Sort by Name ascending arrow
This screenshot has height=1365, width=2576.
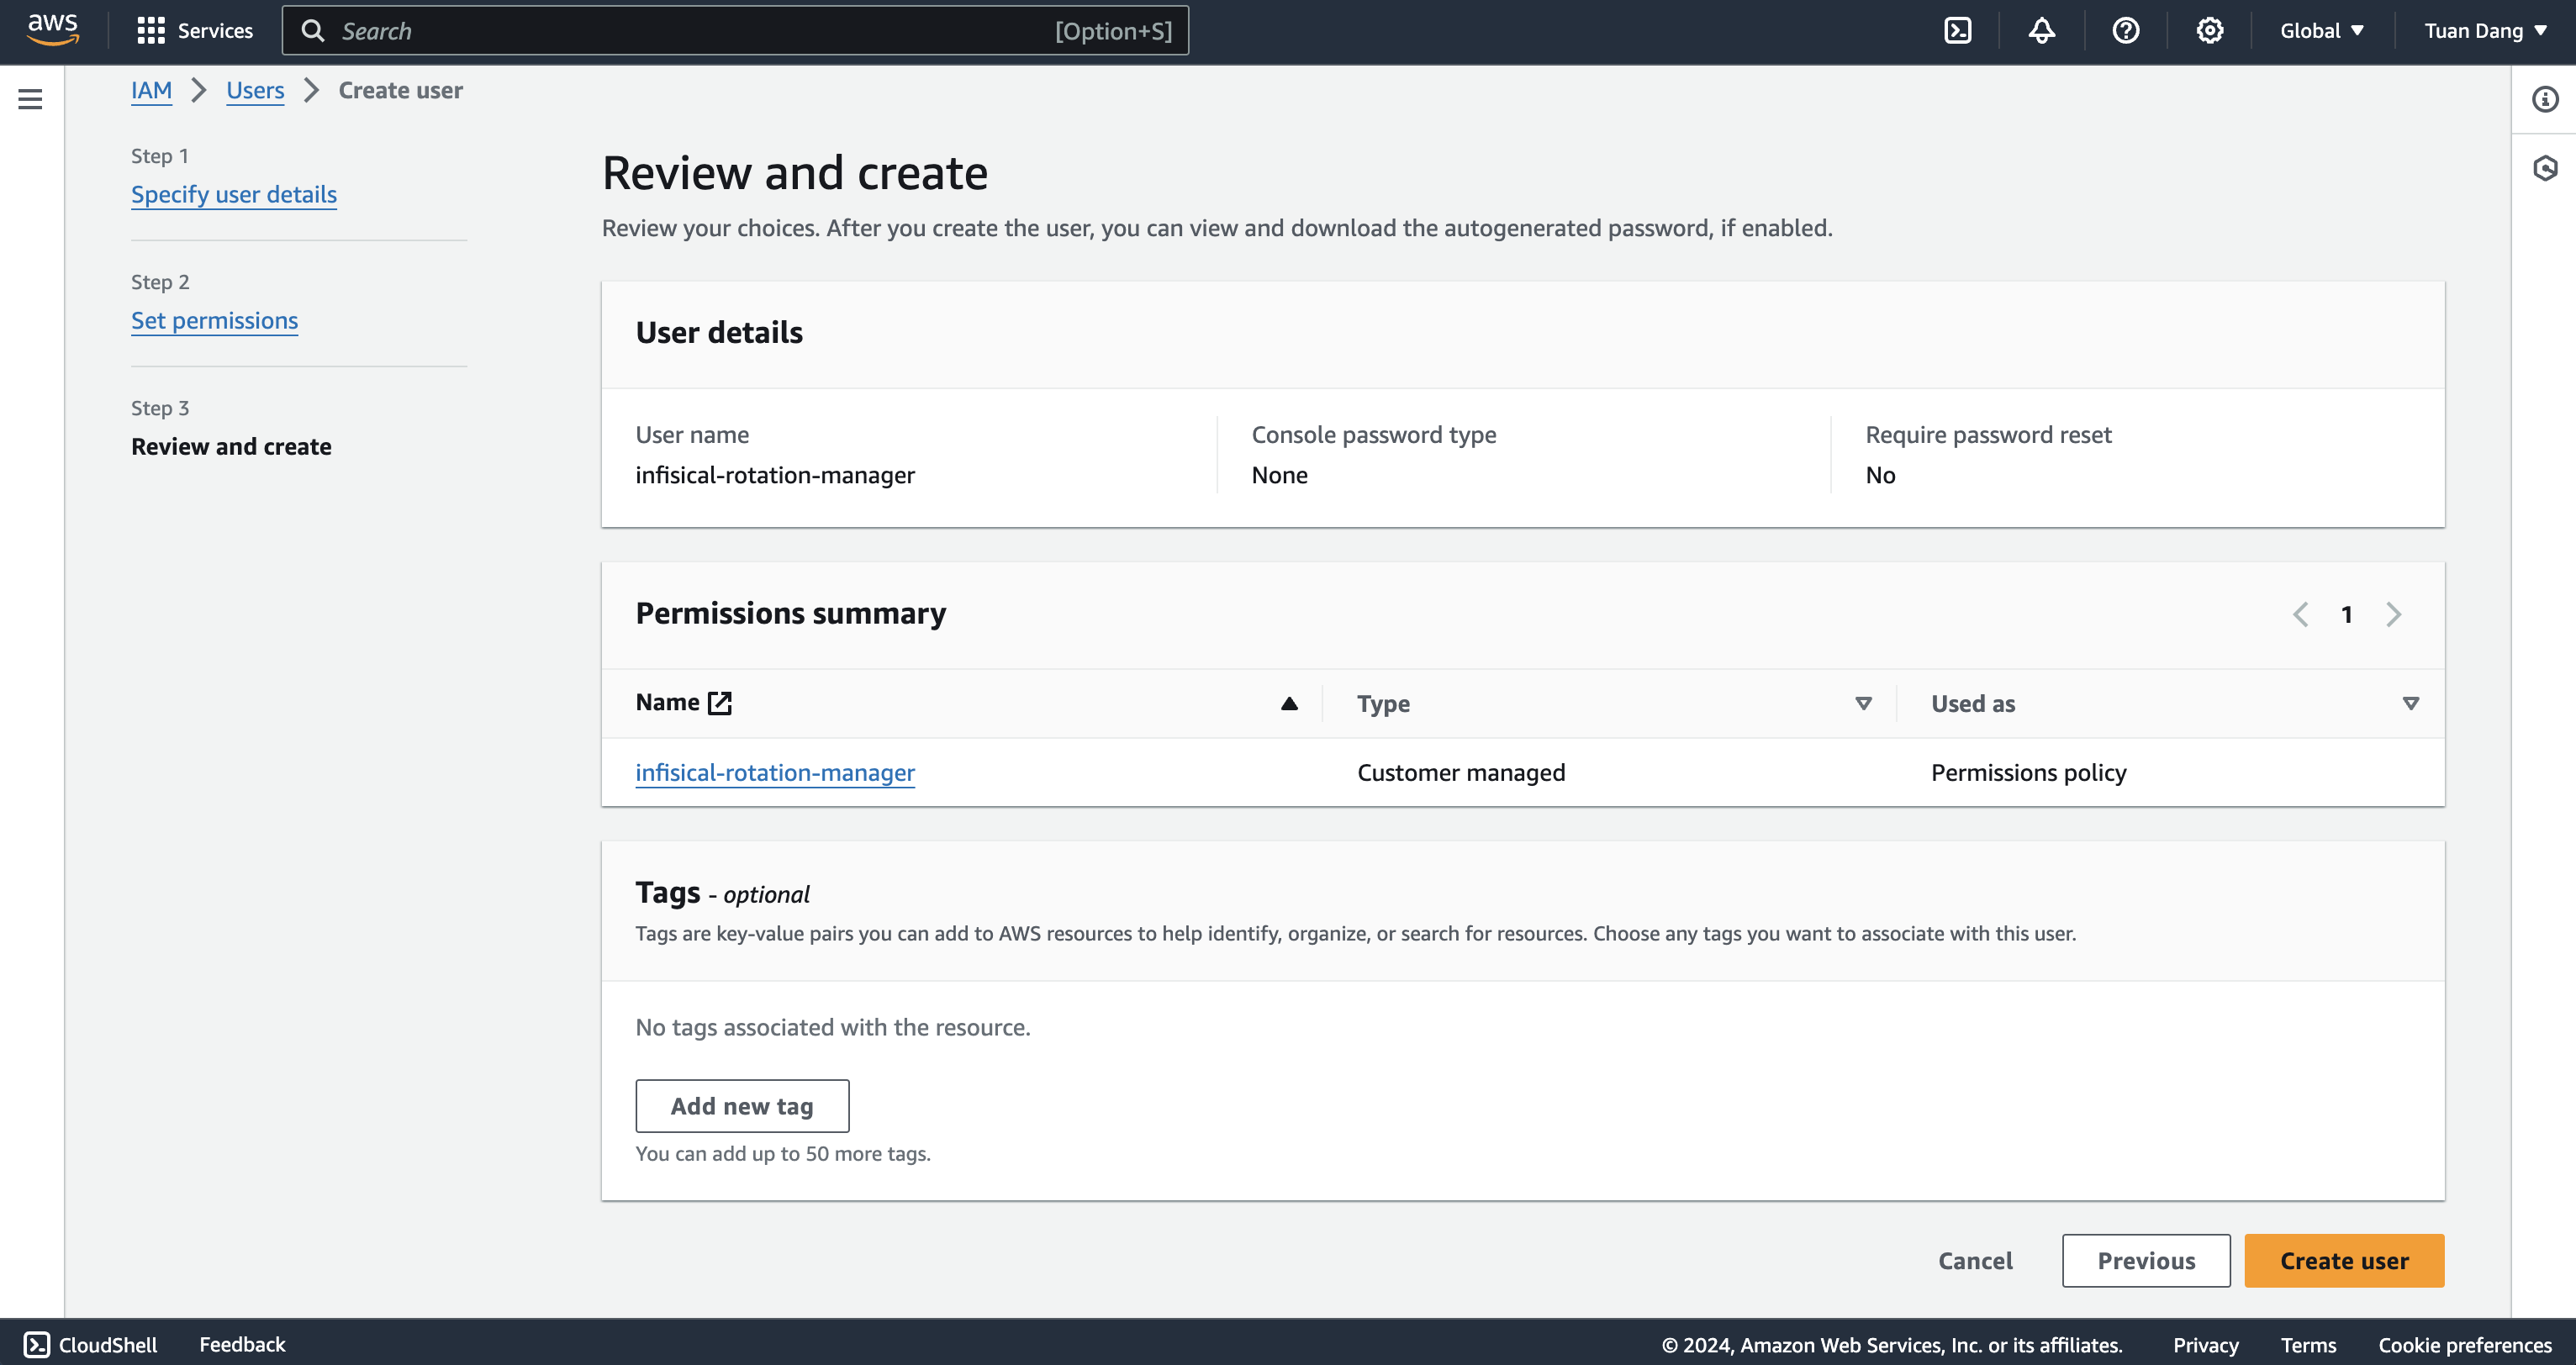pos(1289,704)
